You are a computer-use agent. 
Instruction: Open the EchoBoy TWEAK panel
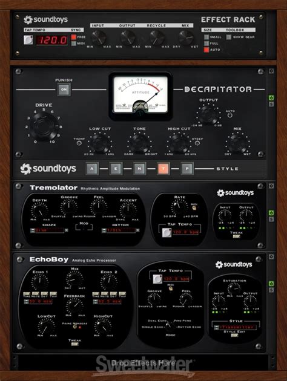(74, 344)
